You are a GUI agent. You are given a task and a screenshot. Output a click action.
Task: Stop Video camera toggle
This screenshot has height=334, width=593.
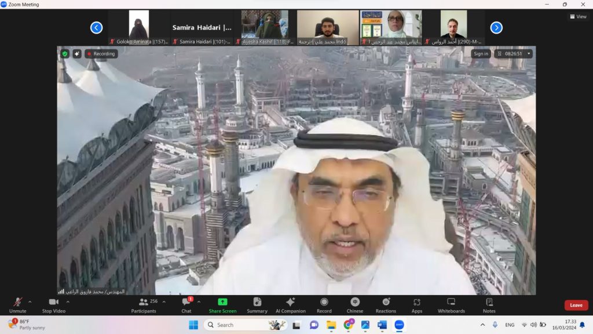pos(54,305)
